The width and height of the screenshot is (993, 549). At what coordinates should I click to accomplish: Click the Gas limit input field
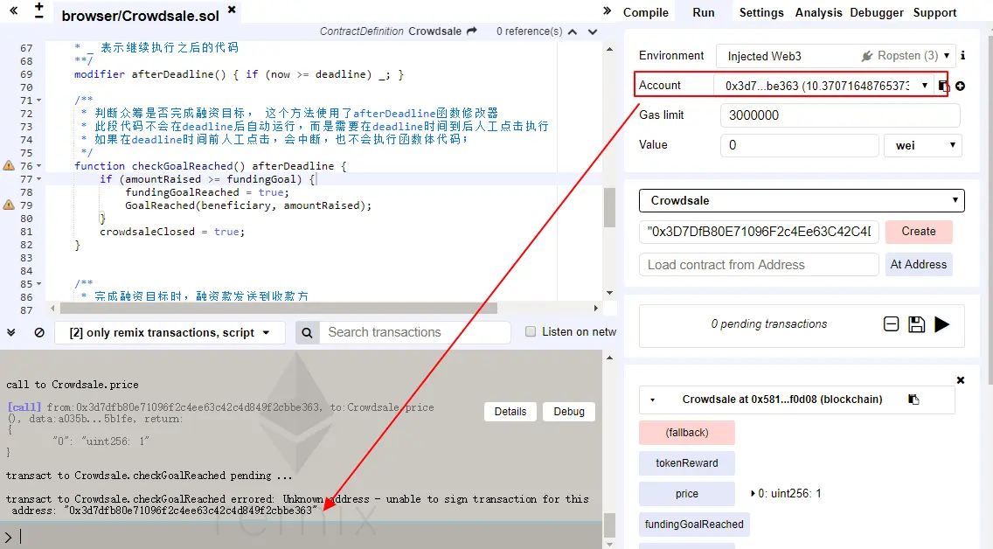840,115
